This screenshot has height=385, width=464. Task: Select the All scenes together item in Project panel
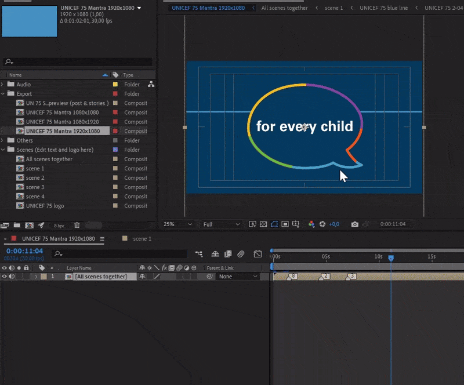click(x=49, y=159)
